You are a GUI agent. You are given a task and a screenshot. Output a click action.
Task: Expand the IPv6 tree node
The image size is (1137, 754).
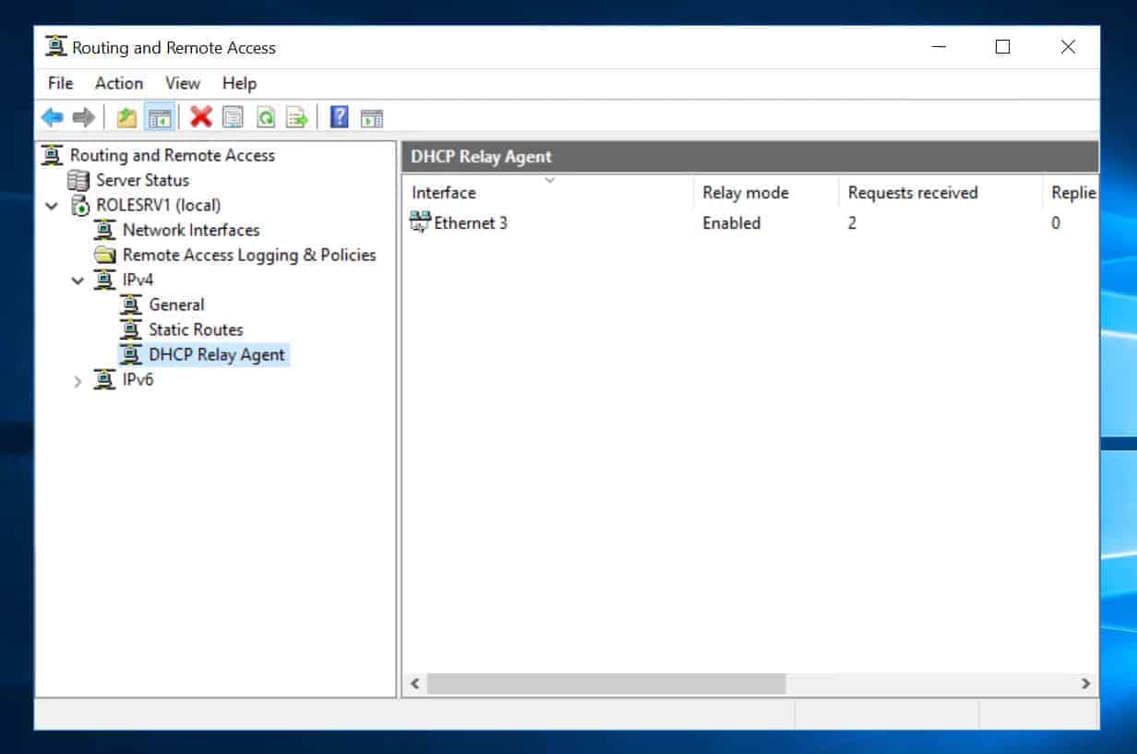pos(78,380)
